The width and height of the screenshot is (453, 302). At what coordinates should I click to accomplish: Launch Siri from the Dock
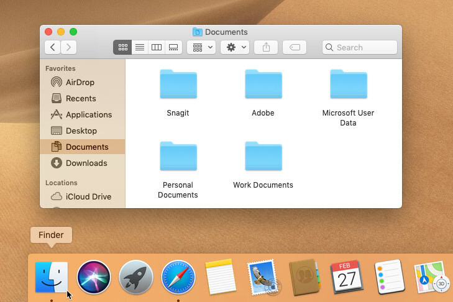[x=94, y=277]
